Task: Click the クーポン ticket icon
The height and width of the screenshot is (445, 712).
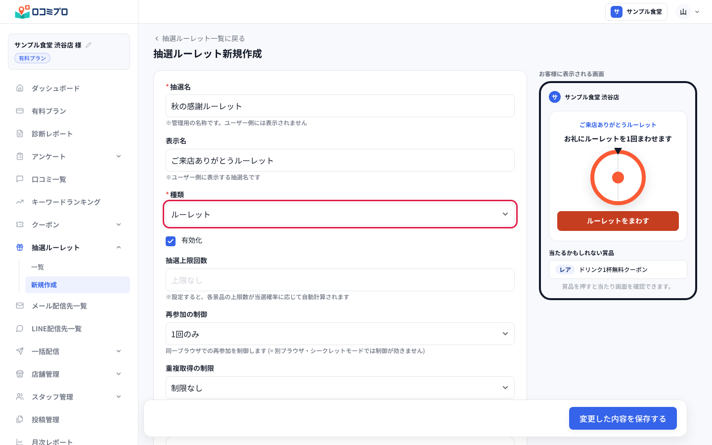Action: (20, 224)
